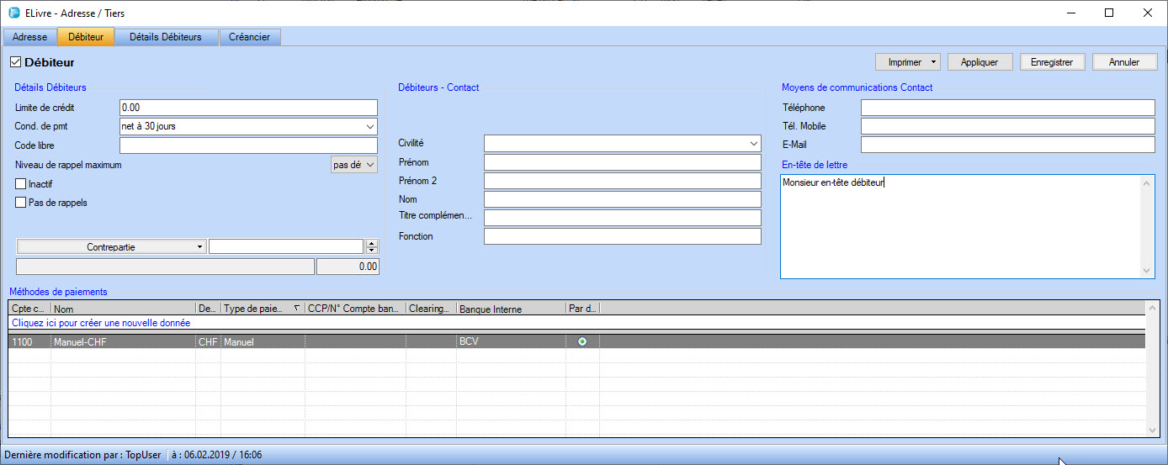Click the Téléphone input field
The height and width of the screenshot is (465, 1168).
coord(1007,108)
